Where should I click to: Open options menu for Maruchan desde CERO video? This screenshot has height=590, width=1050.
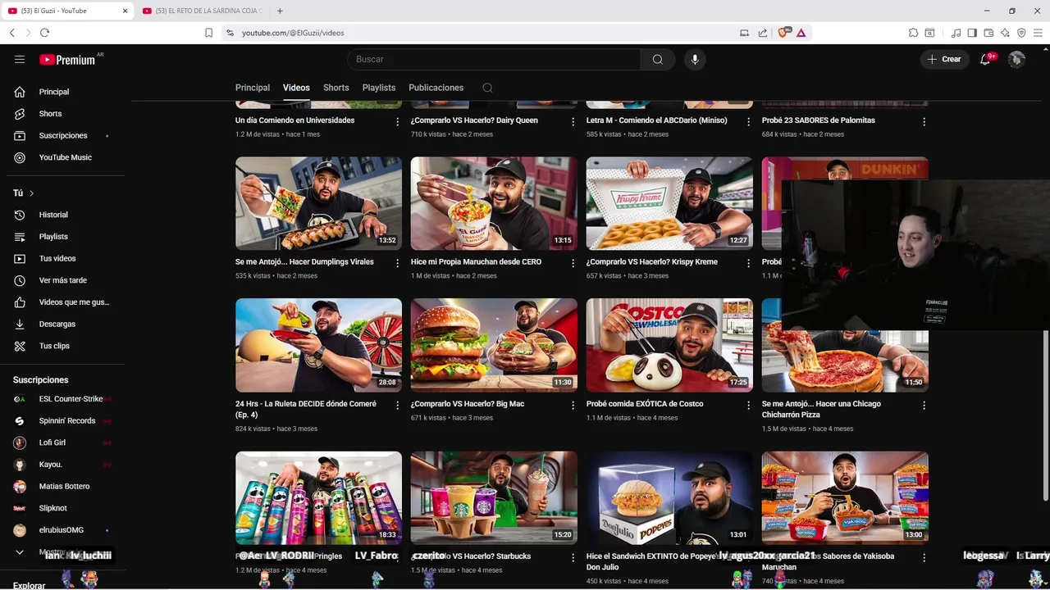tap(573, 263)
